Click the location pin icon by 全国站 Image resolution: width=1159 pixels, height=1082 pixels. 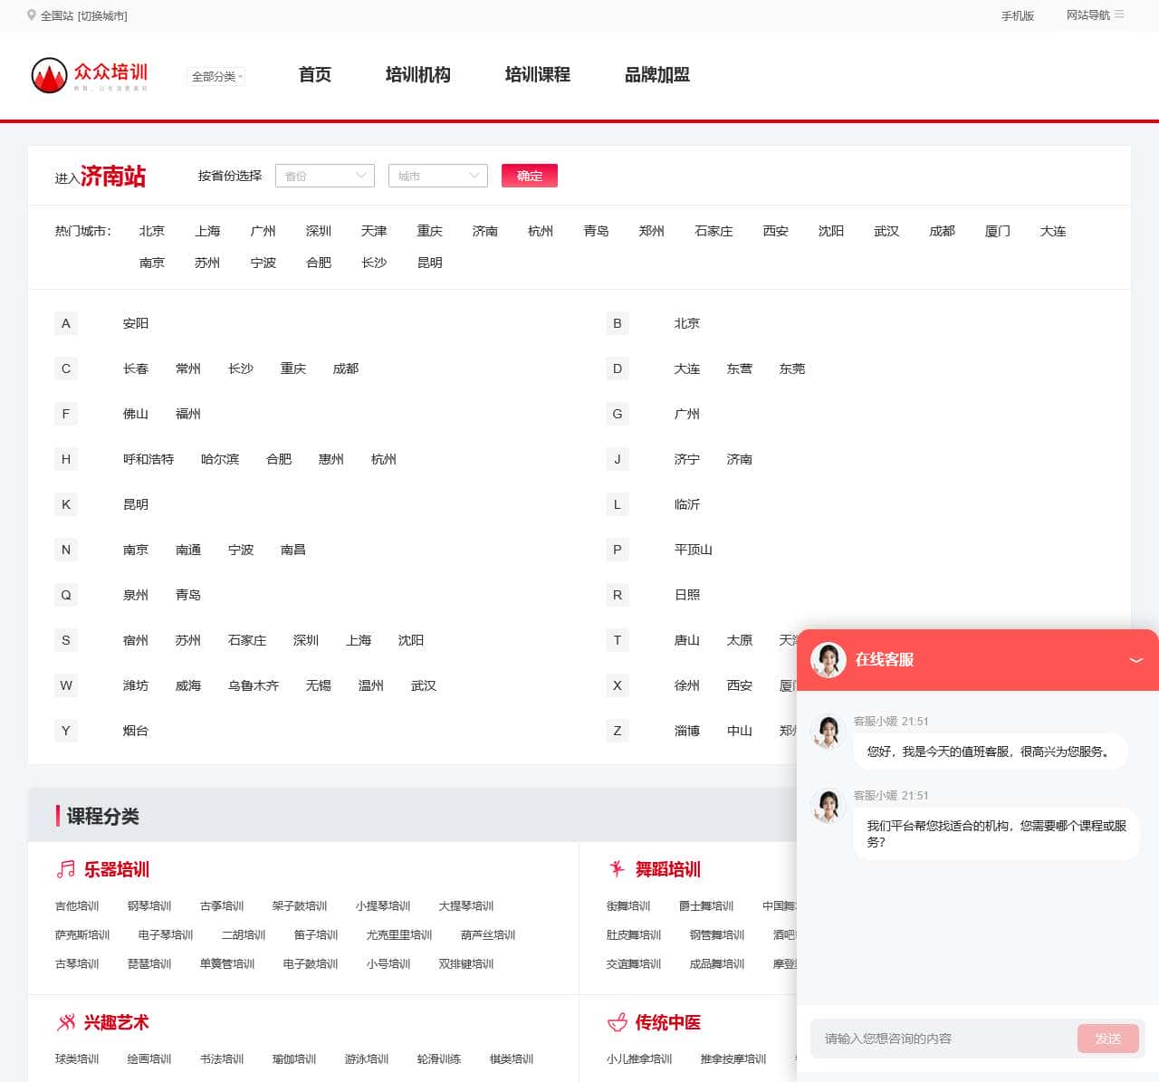point(32,15)
